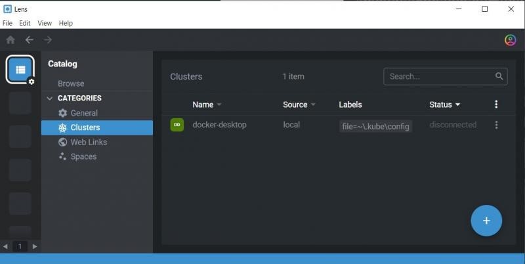525x264 pixels.
Task: Navigate forward with the right arrow
Action: coord(48,40)
